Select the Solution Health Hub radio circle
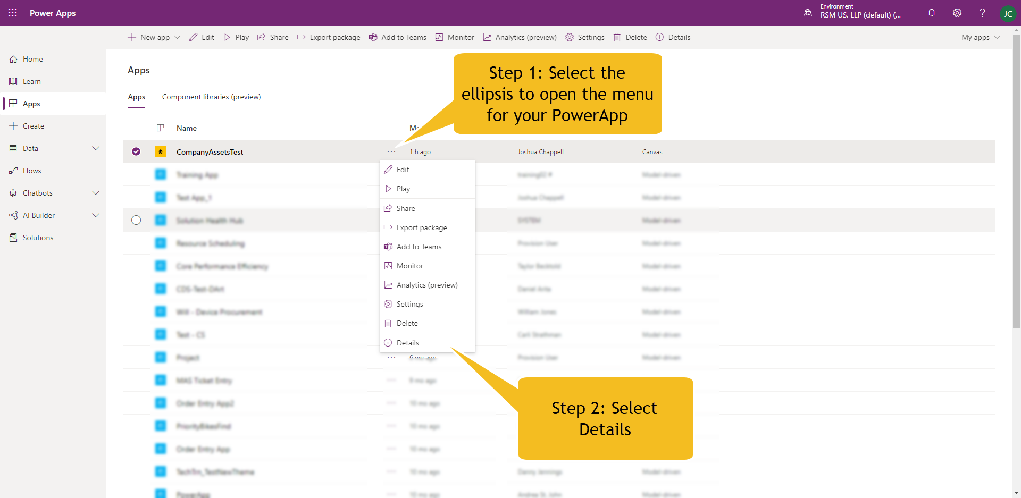Image resolution: width=1021 pixels, height=498 pixels. point(136,221)
